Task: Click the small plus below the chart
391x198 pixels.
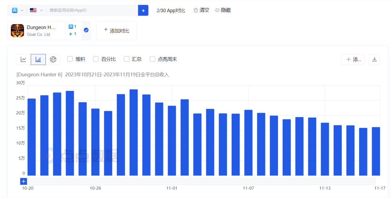Action: pos(24,181)
